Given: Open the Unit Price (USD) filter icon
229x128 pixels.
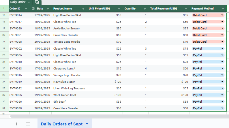Looking at the screenshot, I should (x=119, y=9).
